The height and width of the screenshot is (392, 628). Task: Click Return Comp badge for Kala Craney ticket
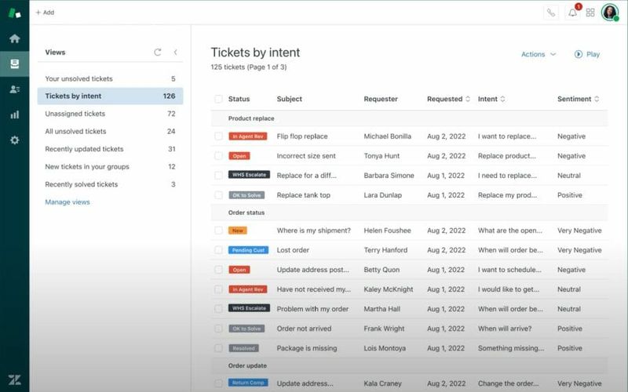248,383
